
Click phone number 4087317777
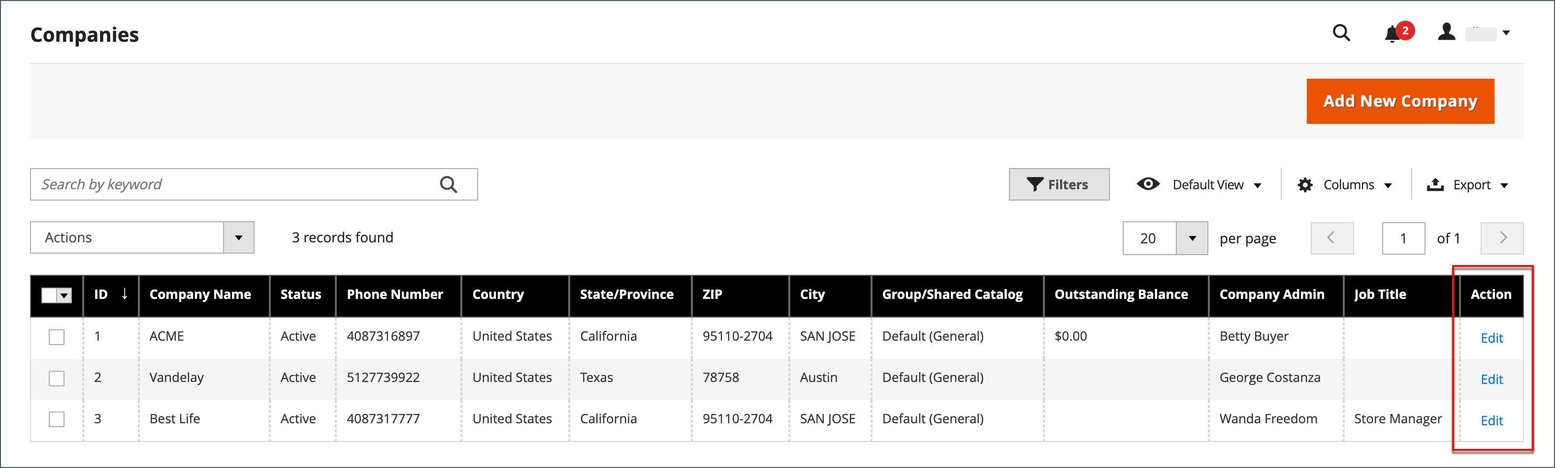click(x=383, y=419)
